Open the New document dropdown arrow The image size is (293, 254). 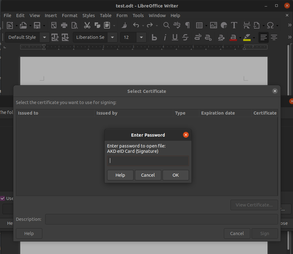[17, 26]
